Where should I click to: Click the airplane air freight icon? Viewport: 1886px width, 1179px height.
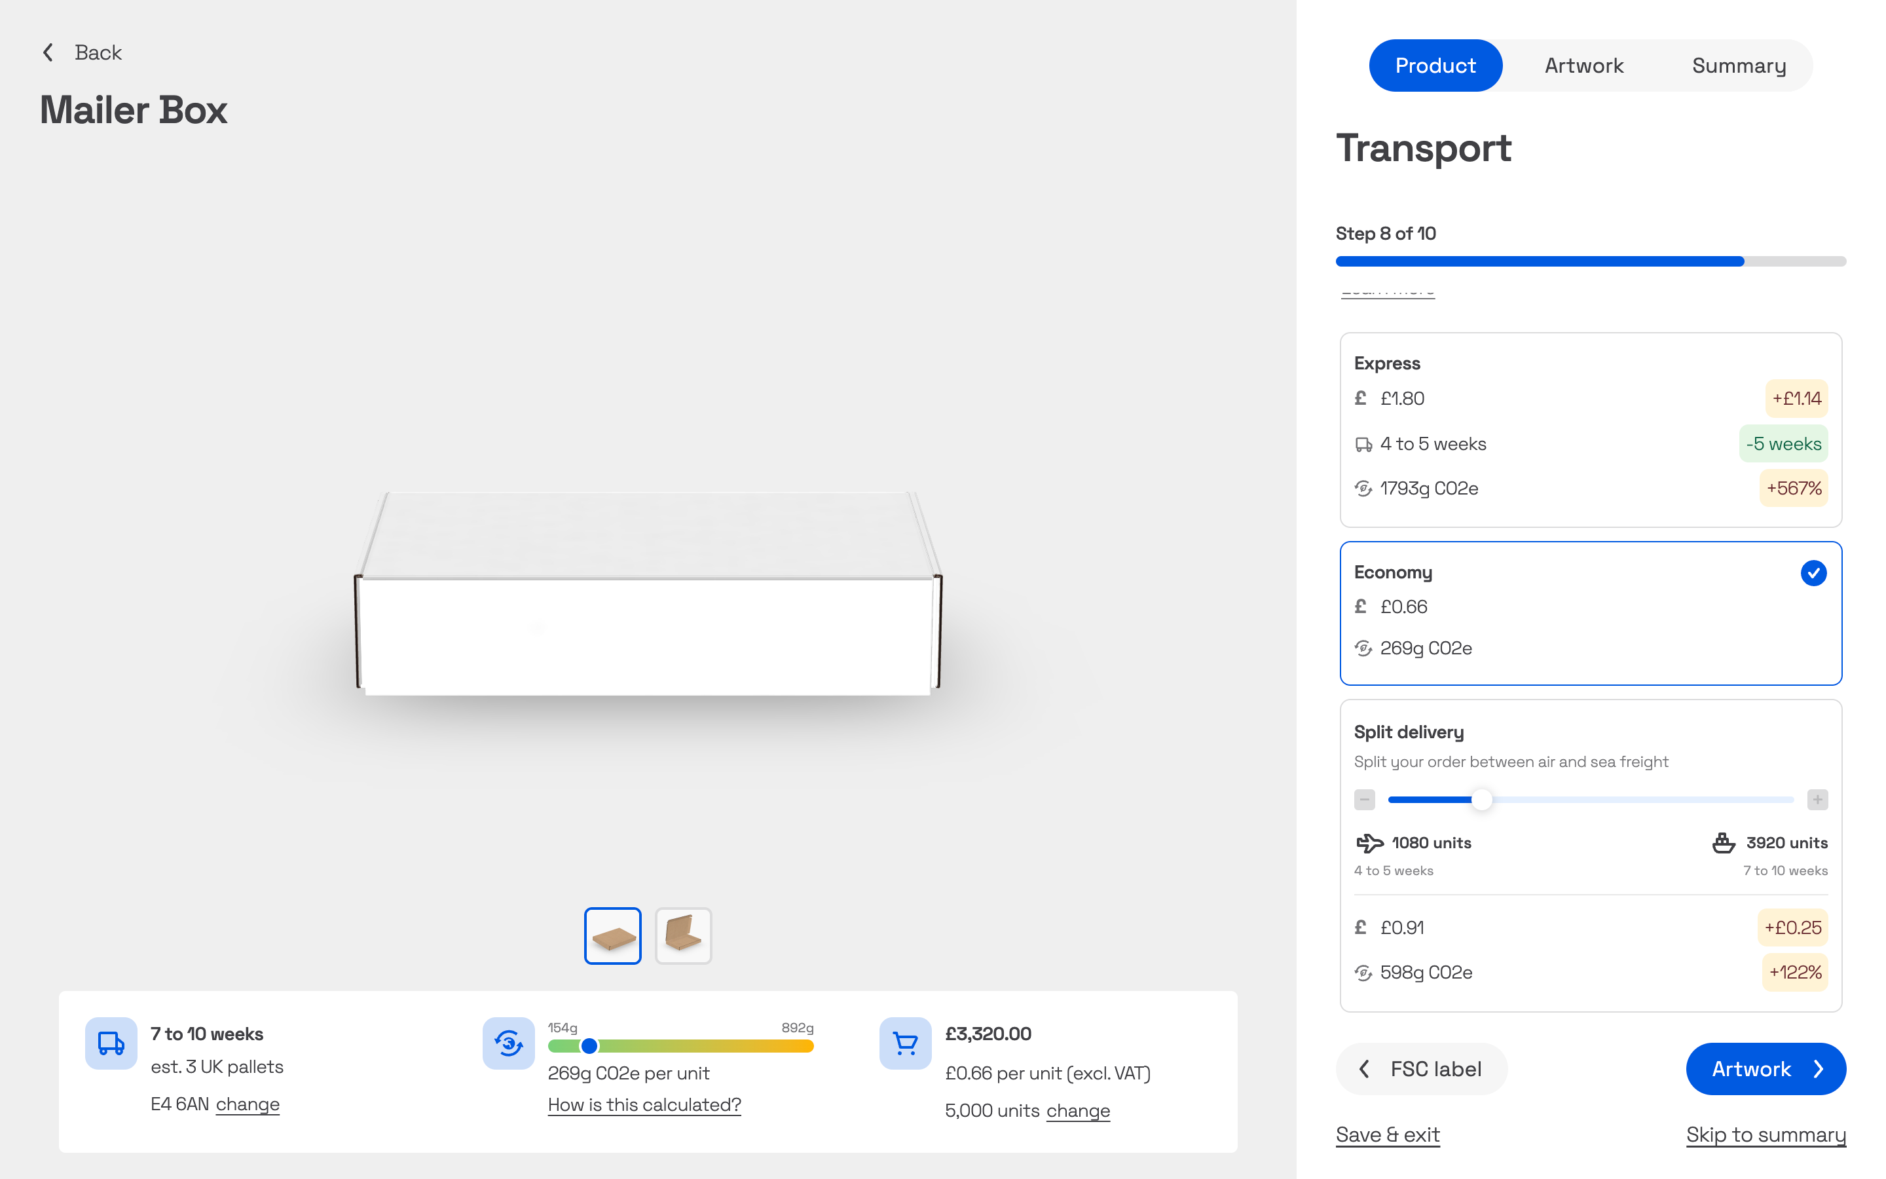[1369, 842]
